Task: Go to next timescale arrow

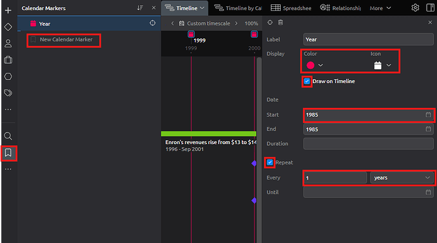Action: [x=236, y=23]
